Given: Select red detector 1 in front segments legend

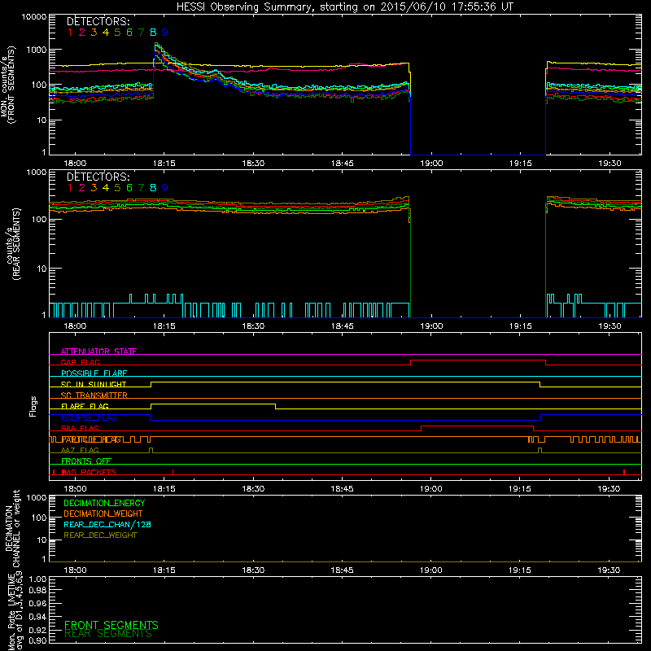Looking at the screenshot, I should pos(70,33).
